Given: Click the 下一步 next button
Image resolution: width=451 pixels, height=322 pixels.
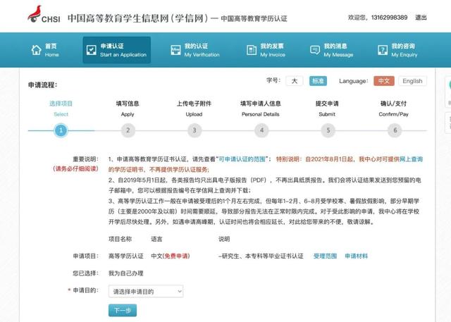Looking at the screenshot, I should click(x=123, y=311).
